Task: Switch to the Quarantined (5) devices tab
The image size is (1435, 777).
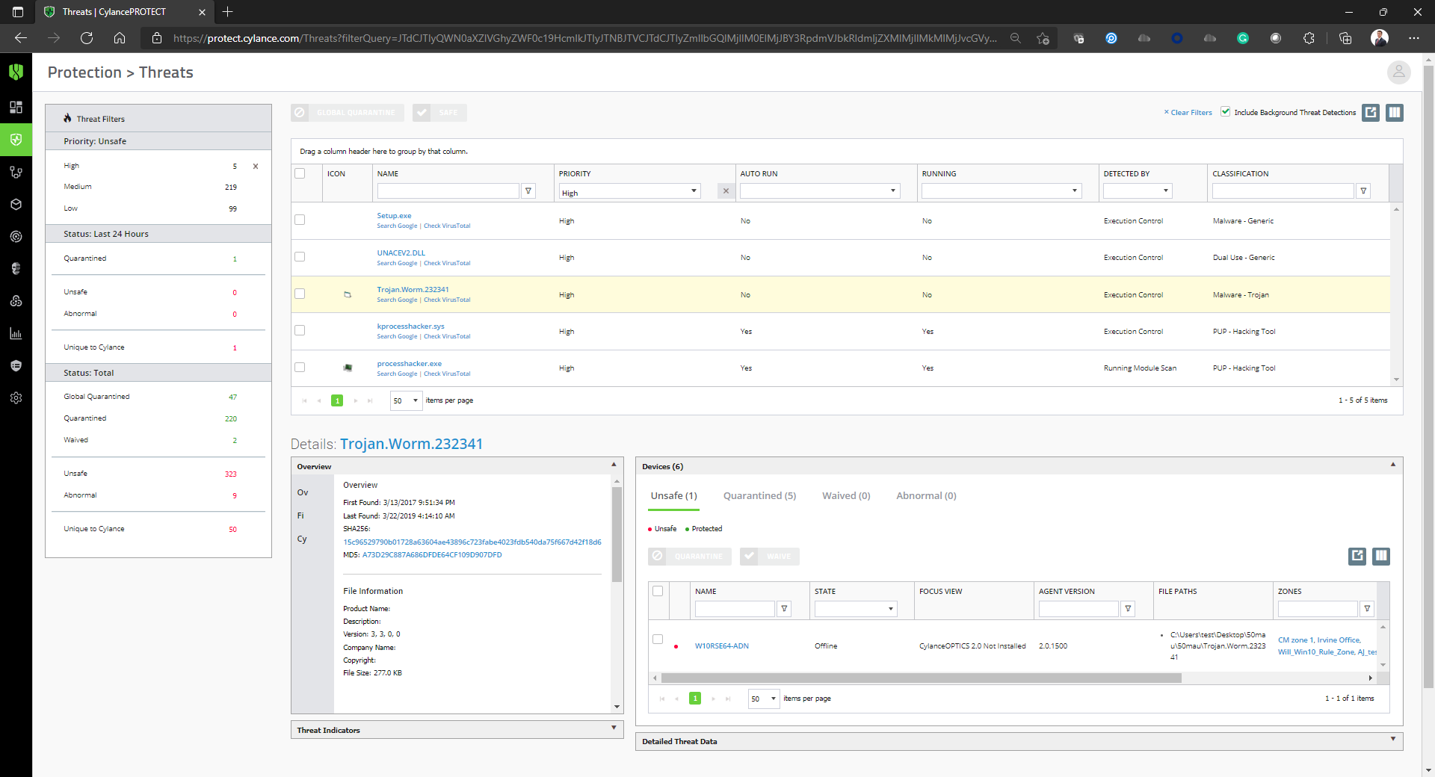Action: click(759, 496)
